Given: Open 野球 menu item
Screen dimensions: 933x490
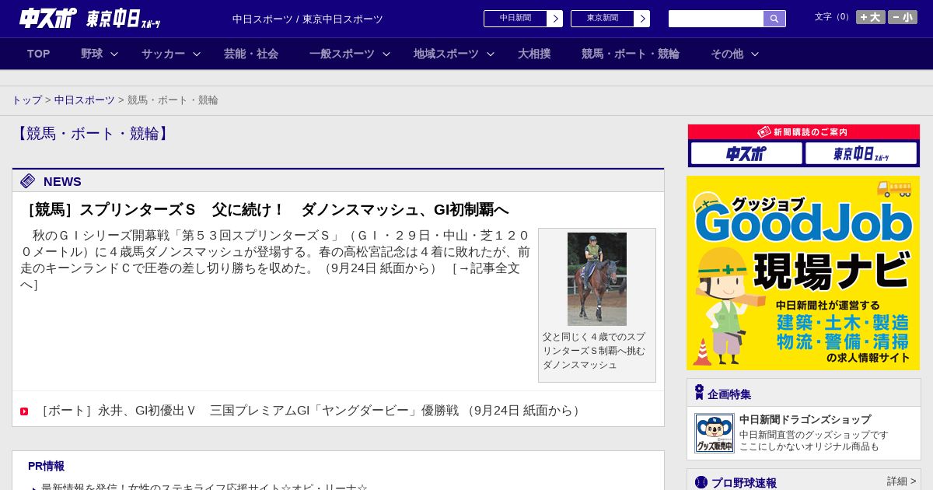Looking at the screenshot, I should 92,54.
